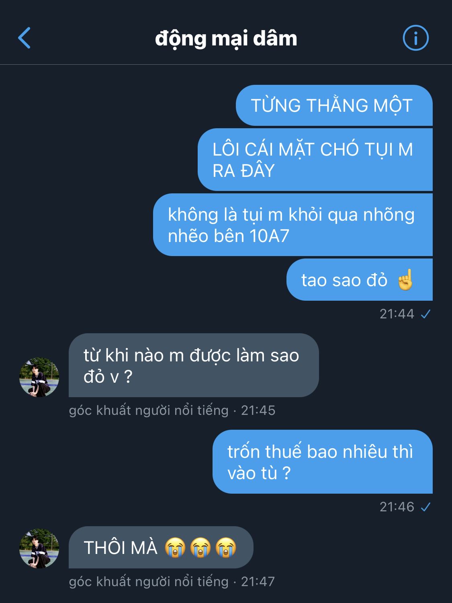Tap the reply từ khi nào m được làm sao đỏ
This screenshot has width=452, height=603.
194,365
